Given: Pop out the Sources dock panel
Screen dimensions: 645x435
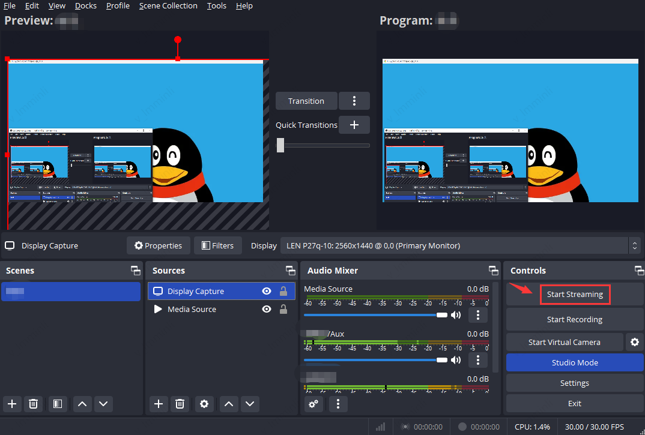Looking at the screenshot, I should (291, 270).
